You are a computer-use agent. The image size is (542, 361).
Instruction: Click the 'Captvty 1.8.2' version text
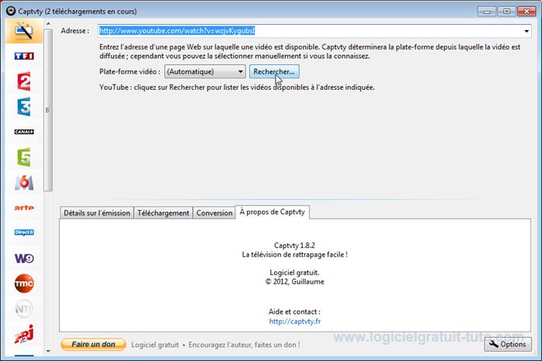[294, 246]
